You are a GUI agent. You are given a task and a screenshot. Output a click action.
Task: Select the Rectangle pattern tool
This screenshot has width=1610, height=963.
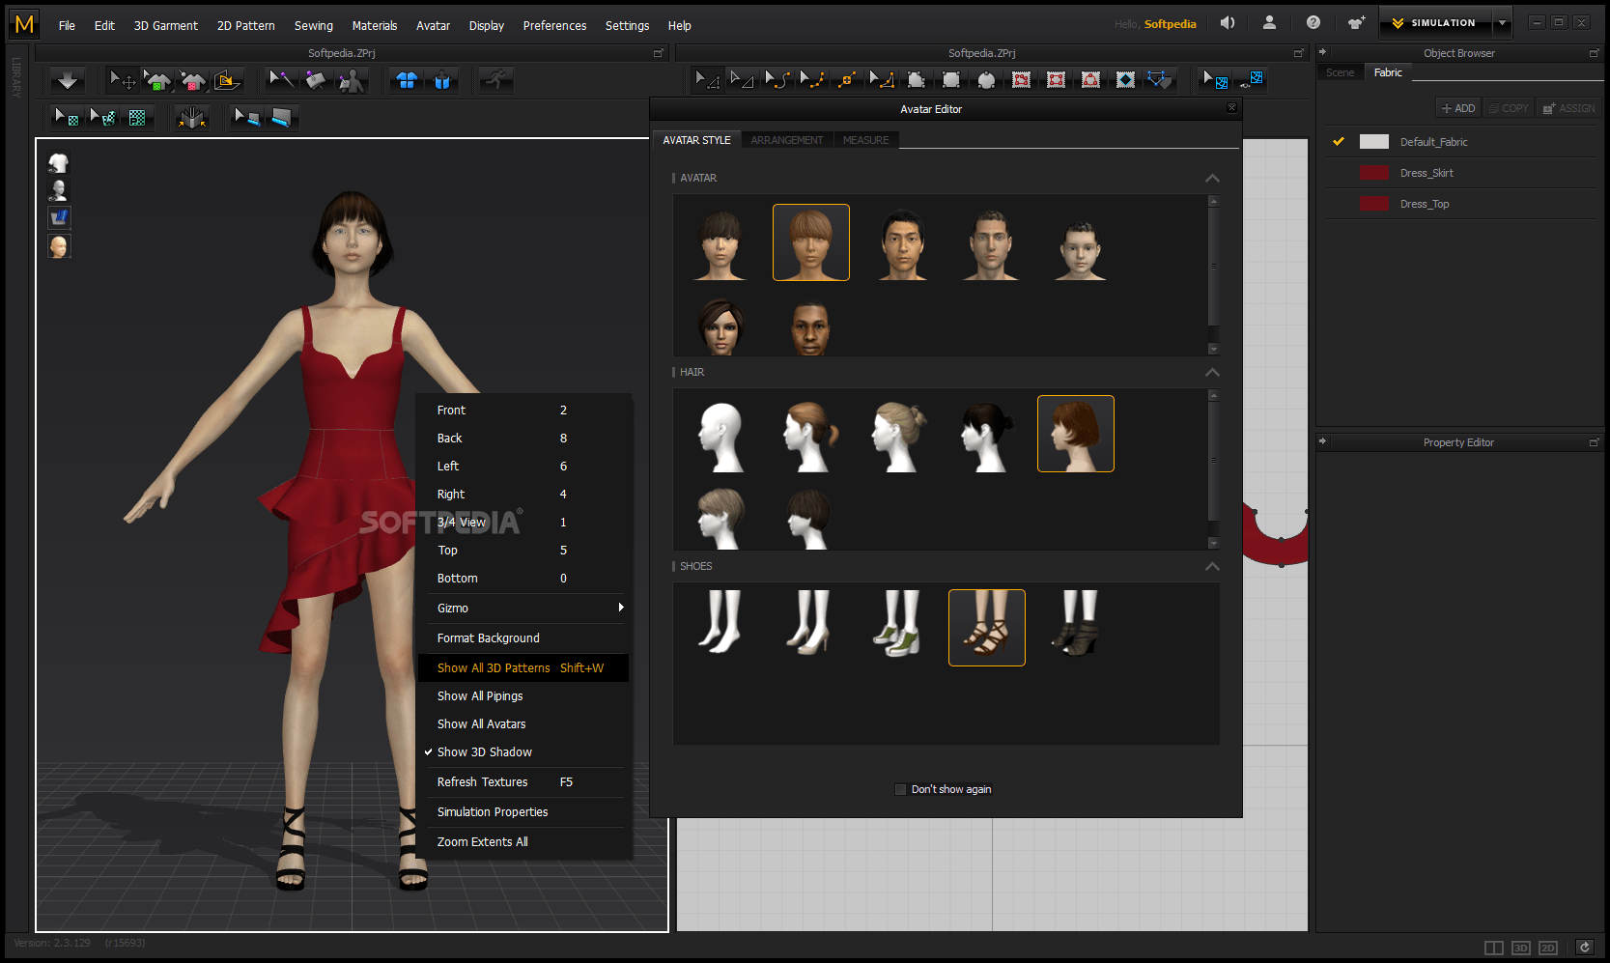pos(951,80)
